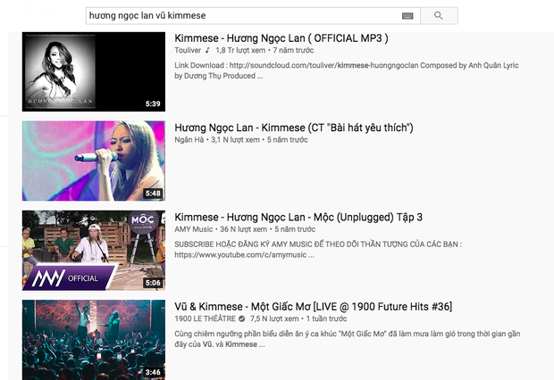Visit the AMY Music channel

click(x=194, y=229)
